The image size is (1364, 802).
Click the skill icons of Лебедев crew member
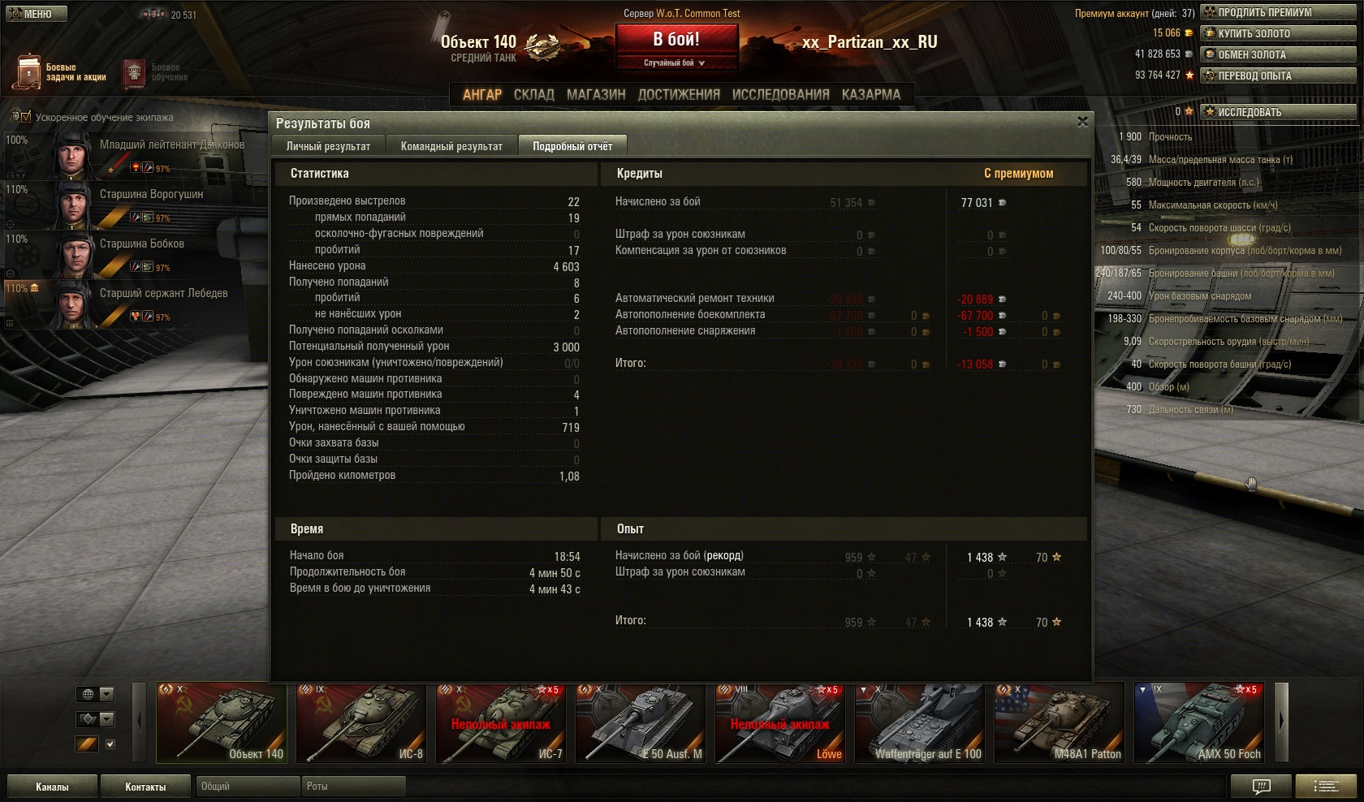coord(141,317)
